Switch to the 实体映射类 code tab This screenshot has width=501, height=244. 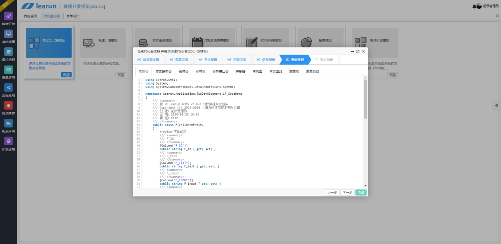[x=163, y=71]
